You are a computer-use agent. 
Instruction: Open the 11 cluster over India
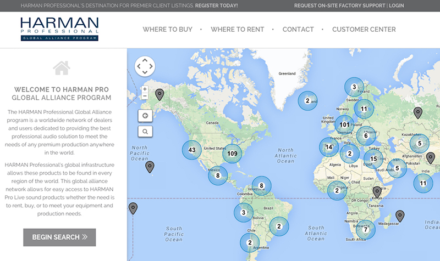click(423, 183)
